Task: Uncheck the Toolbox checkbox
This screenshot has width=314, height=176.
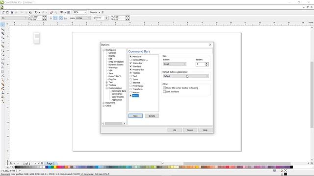Action: [131, 73]
